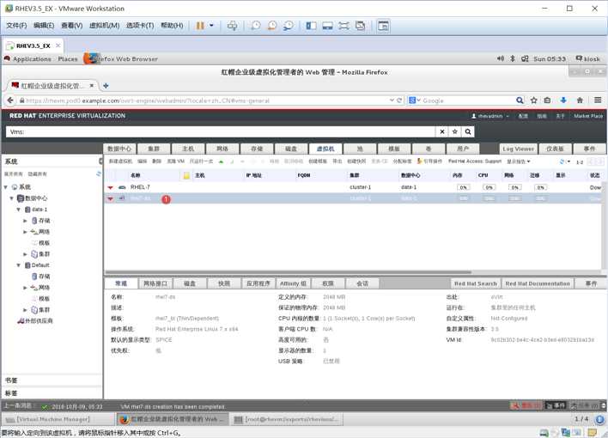This screenshot has width=608, height=438.
Task: Open the Affinity 组 detail sub-tab
Action: click(293, 283)
